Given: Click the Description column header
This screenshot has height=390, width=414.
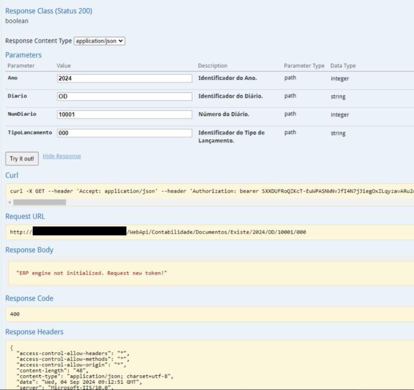Looking at the screenshot, I should 213,66.
